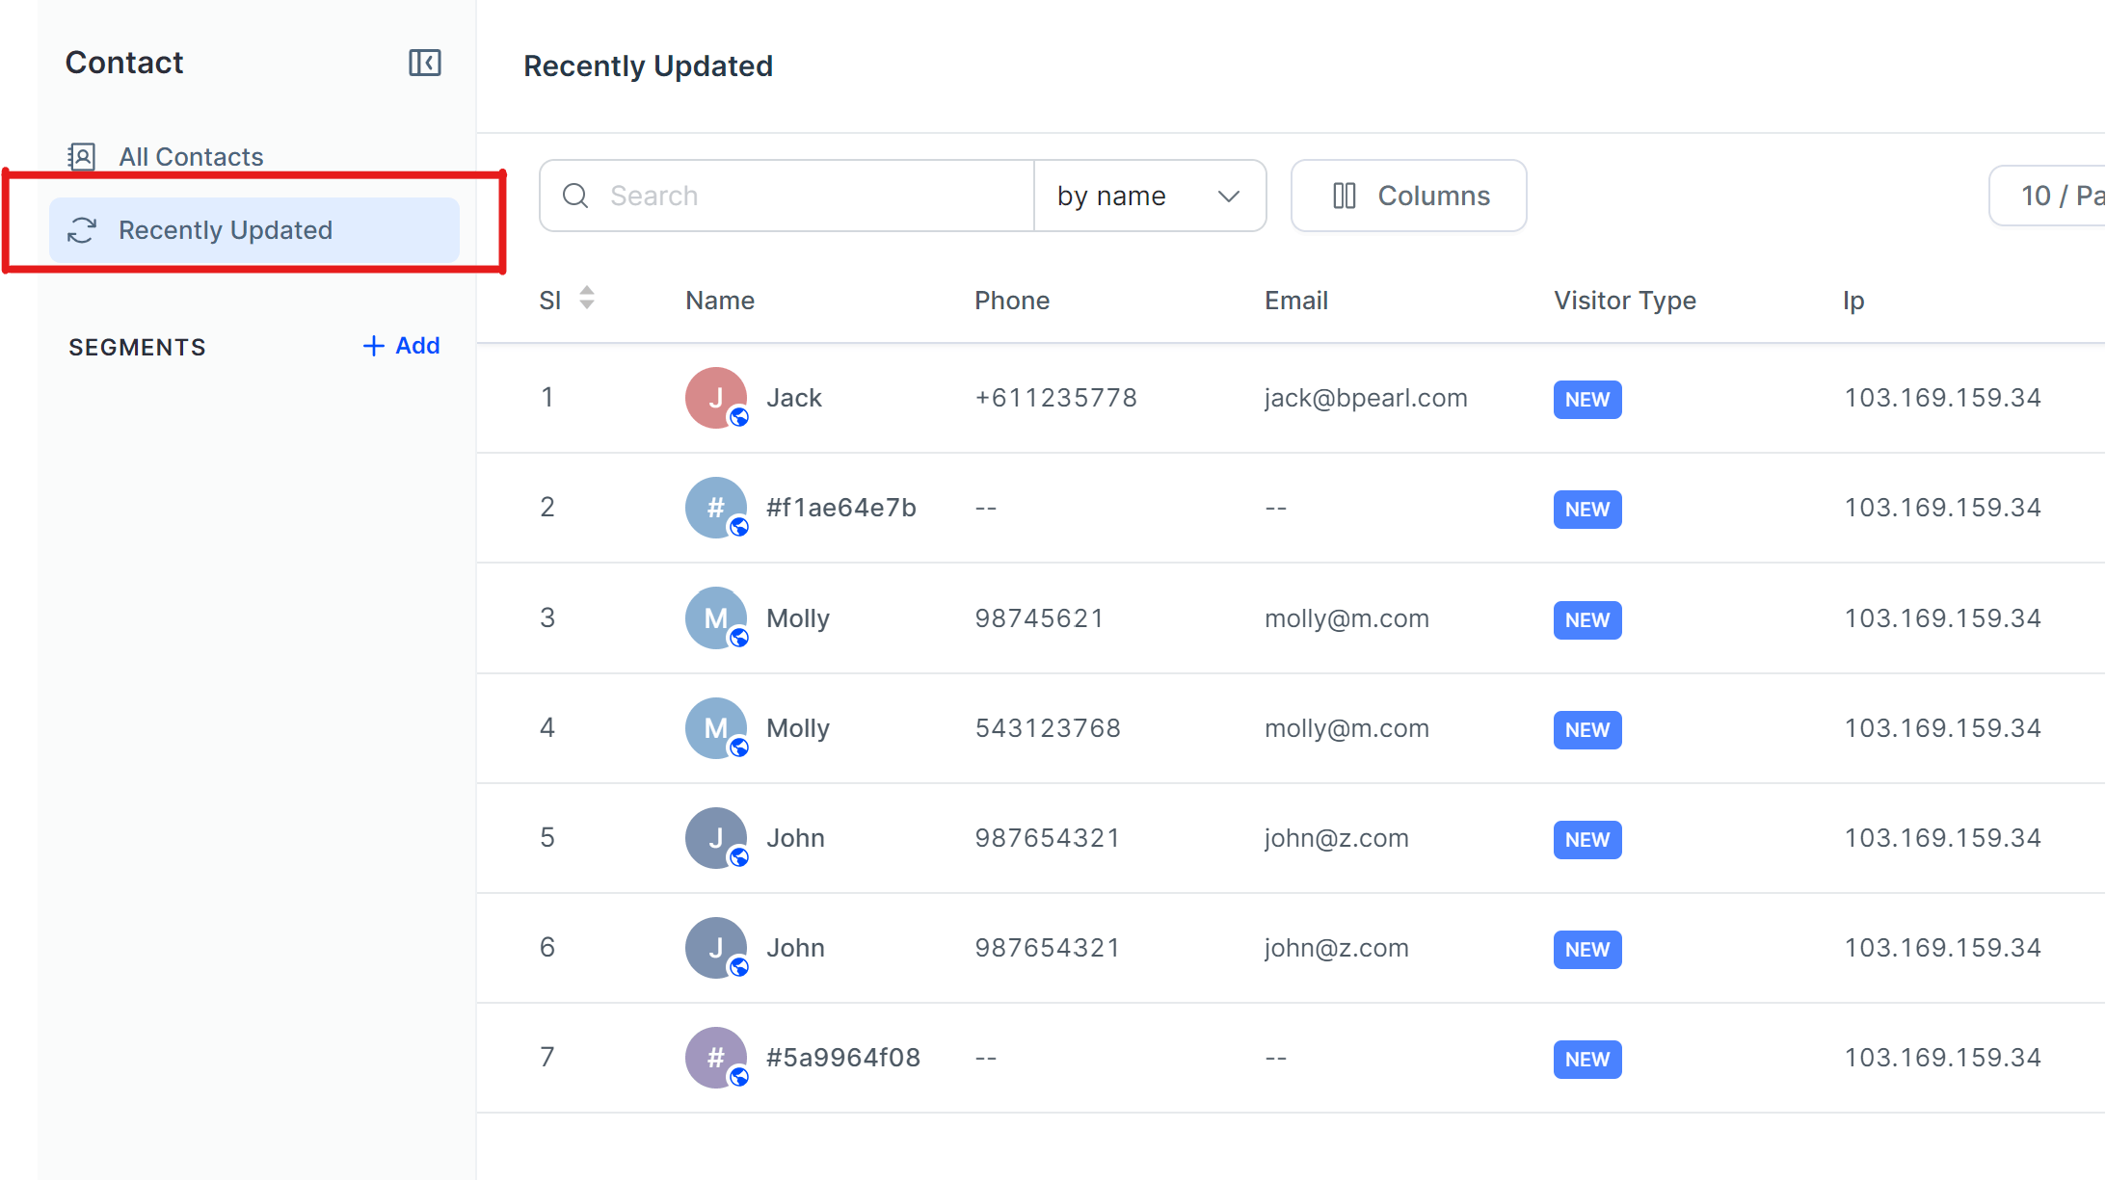Click the Recently Updated page heading

tap(648, 66)
